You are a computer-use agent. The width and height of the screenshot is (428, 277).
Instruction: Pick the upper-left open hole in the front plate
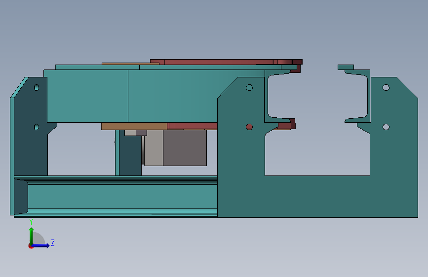249,88
